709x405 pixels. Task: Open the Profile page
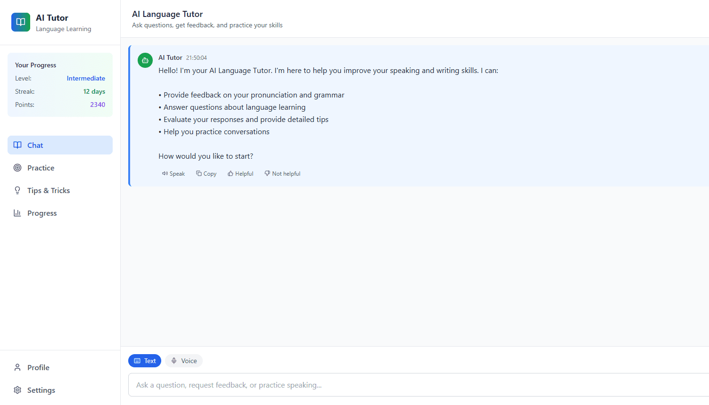pyautogui.click(x=38, y=368)
